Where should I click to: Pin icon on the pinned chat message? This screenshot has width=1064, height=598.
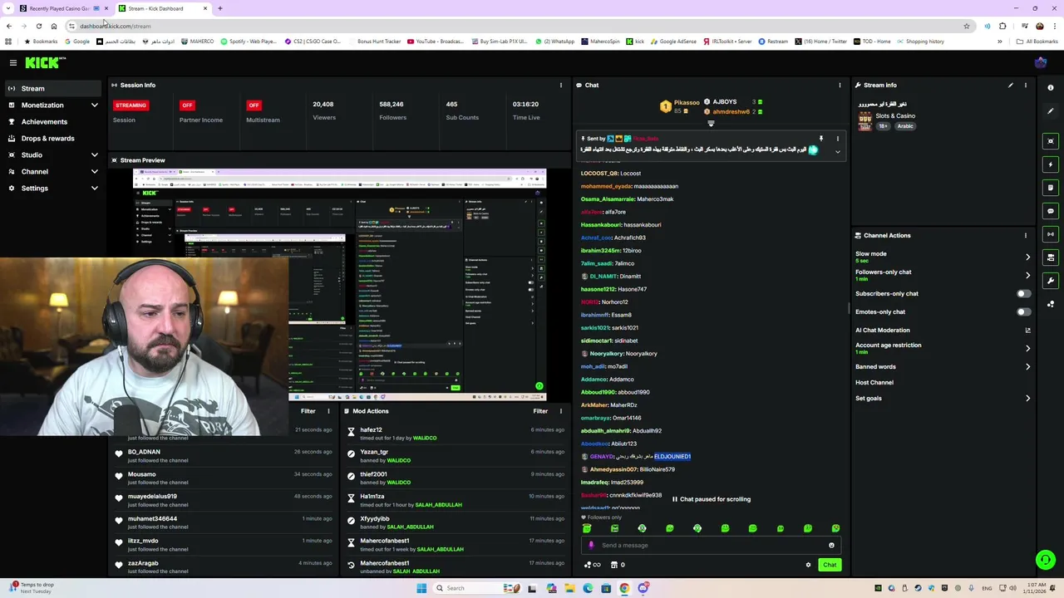[820, 139]
